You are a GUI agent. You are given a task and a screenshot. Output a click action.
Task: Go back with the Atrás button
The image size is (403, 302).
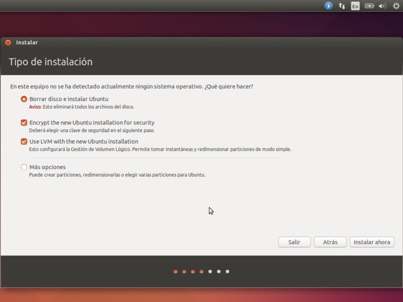point(330,242)
